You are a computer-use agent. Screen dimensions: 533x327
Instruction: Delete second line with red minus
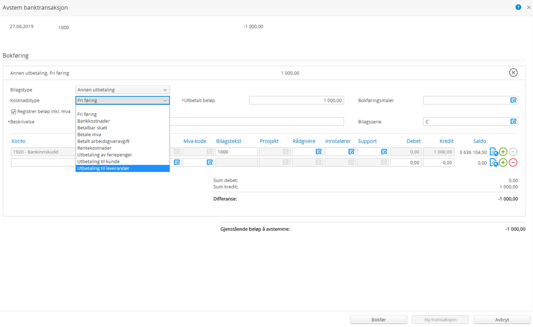(x=513, y=162)
